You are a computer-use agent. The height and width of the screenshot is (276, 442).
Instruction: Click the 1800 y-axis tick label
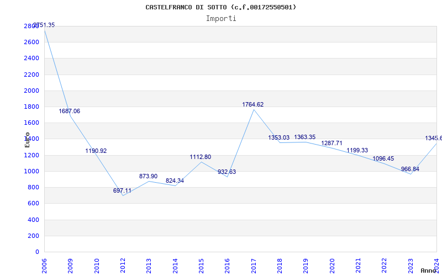(31, 107)
